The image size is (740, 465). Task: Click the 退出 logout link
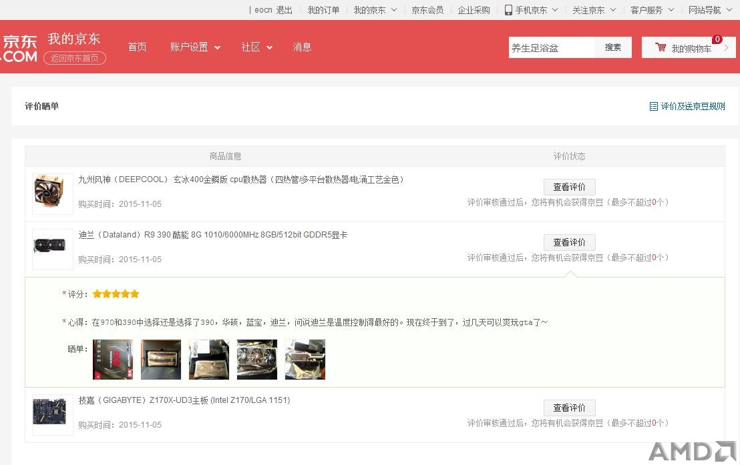[x=284, y=10]
